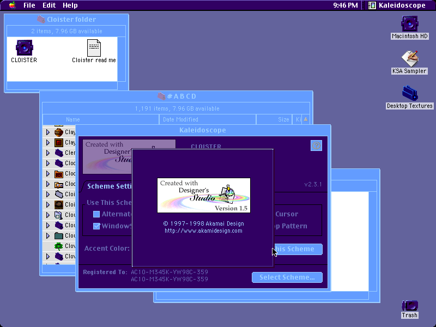
Task: Sort by the Date Modified column header
Action: pyautogui.click(x=208, y=119)
